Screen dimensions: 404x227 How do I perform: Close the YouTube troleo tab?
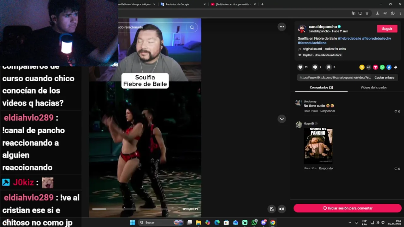(x=255, y=4)
